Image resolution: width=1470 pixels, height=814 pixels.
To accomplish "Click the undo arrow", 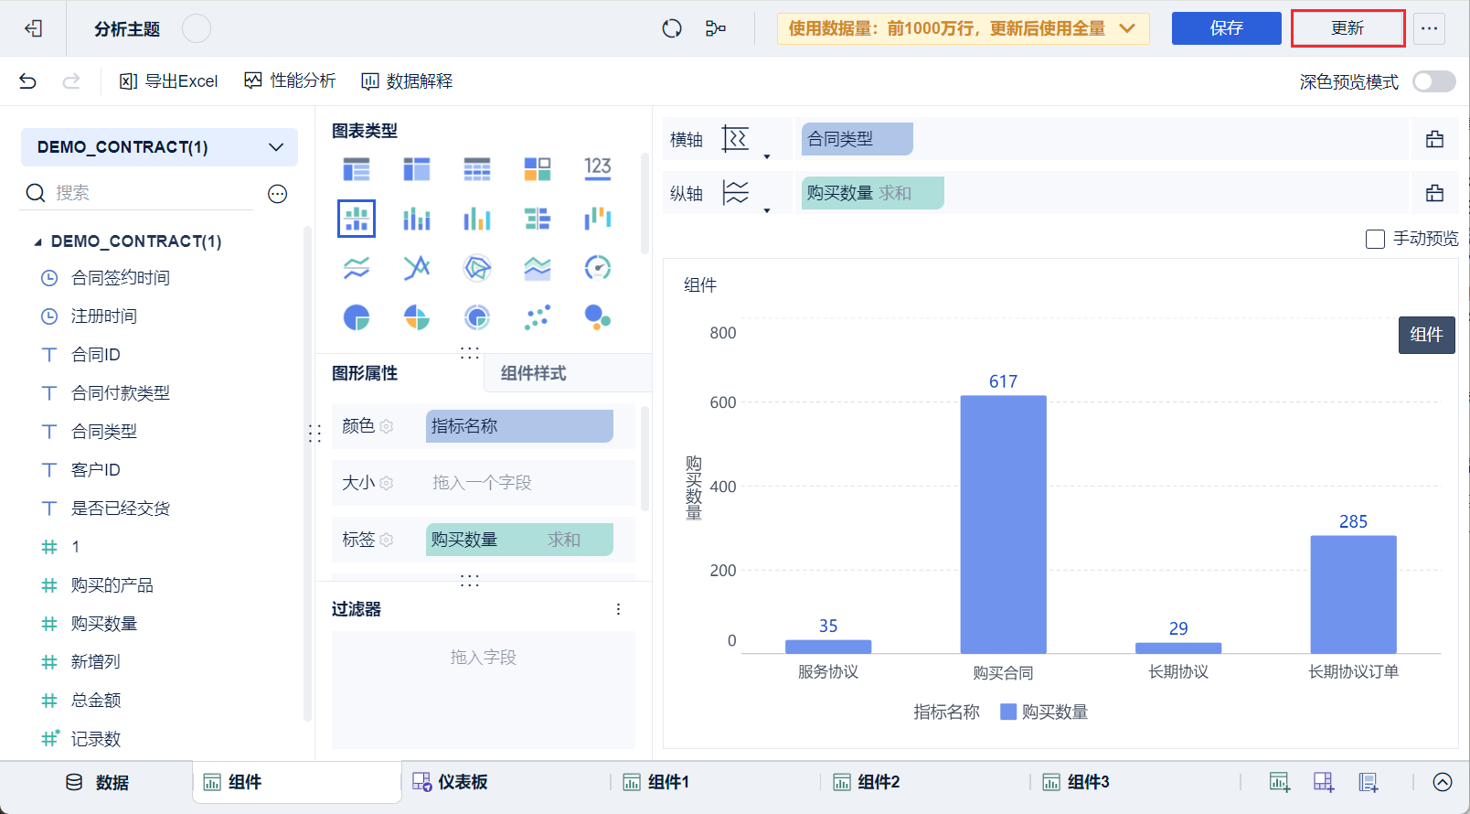I will tap(27, 81).
